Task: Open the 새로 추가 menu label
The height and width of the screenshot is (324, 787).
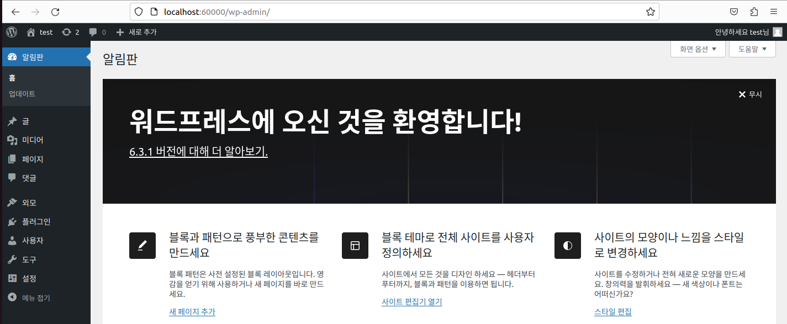Action: (x=143, y=32)
